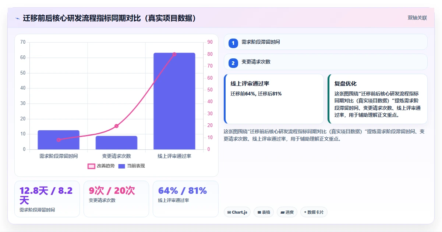This screenshot has height=232, width=442.
Task: Click the number 2 badge
Action: (x=233, y=63)
